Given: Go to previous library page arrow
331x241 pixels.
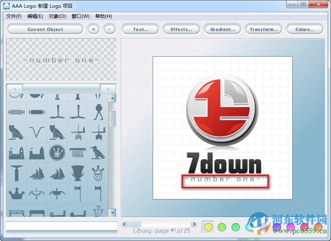Looking at the screenshot, I should (125, 224).
